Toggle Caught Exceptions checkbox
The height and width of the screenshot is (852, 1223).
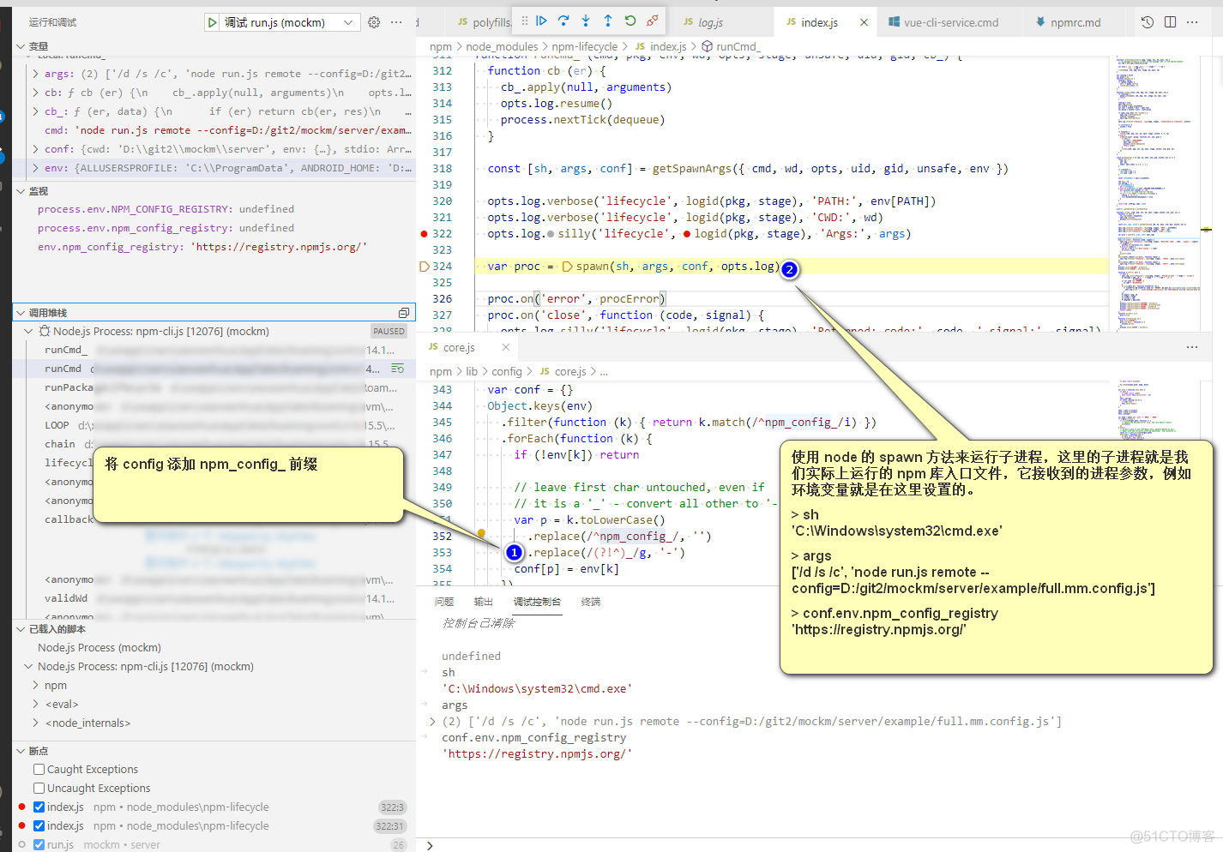click(39, 770)
